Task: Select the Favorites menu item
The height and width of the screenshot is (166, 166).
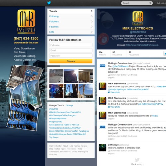Action: tap(71, 27)
